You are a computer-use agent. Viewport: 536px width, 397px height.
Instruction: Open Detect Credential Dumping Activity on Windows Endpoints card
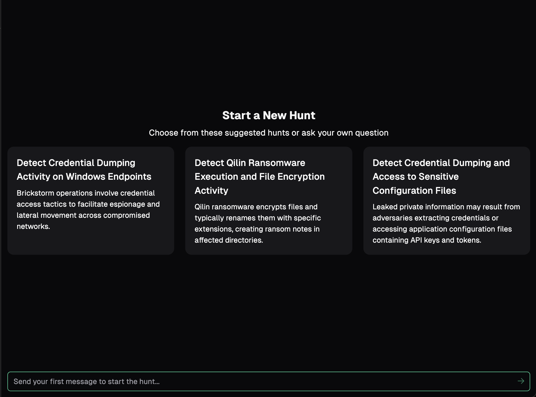[x=91, y=200]
